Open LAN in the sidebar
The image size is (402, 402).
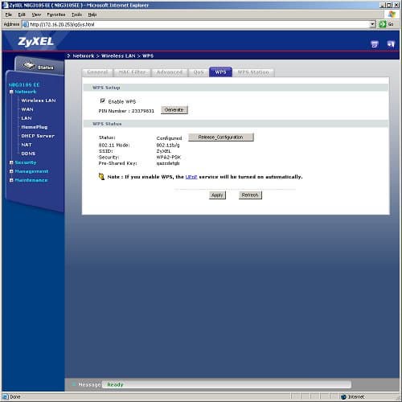coord(27,118)
